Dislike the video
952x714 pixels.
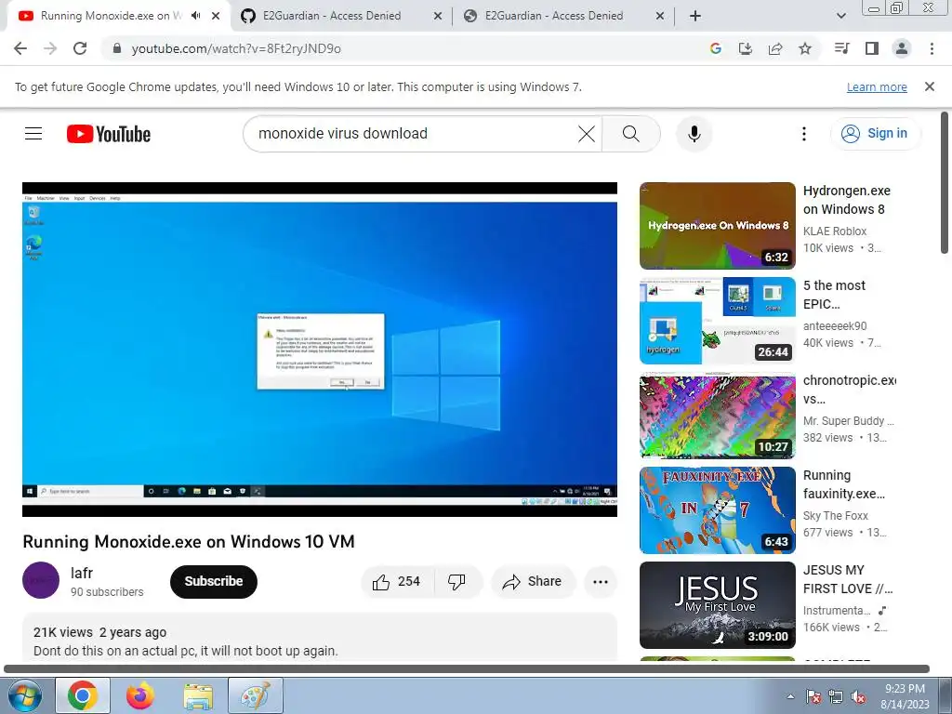456,582
